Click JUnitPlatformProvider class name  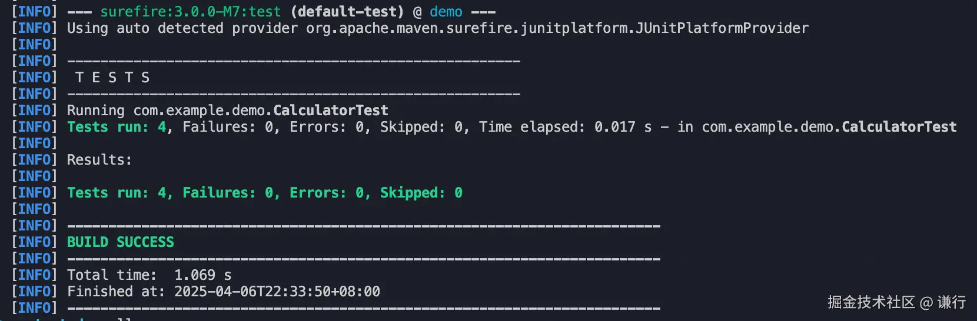point(722,28)
